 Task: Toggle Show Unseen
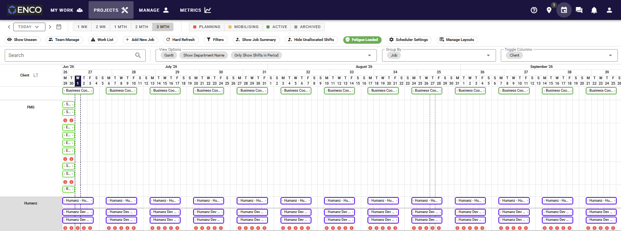tap(22, 40)
